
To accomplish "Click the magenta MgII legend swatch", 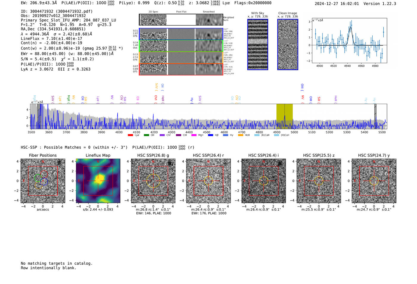I will coord(194,135).
